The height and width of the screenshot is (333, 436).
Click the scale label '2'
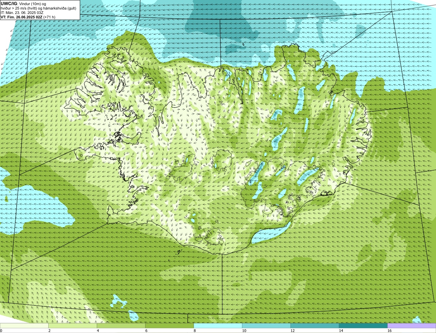(49, 331)
